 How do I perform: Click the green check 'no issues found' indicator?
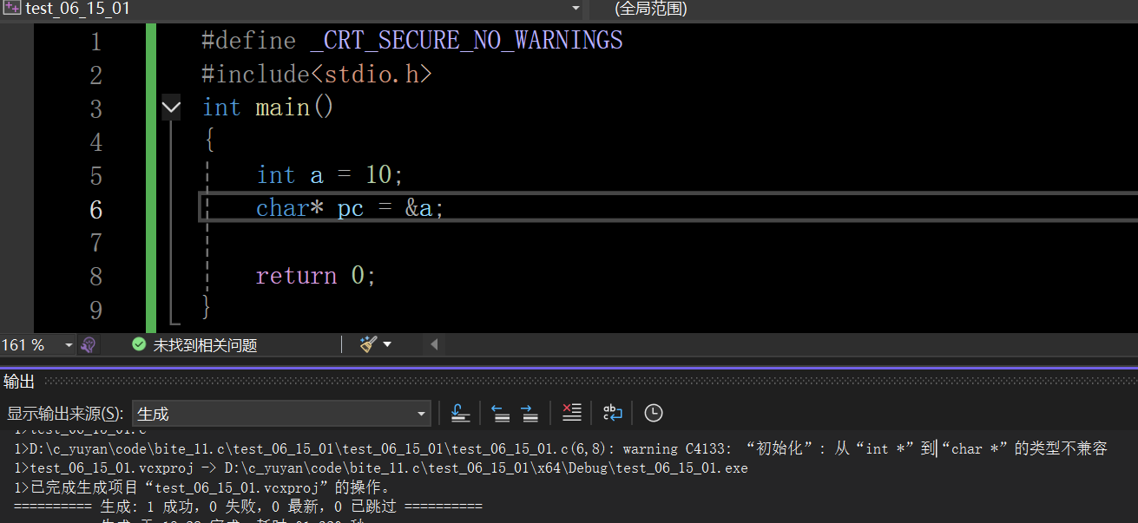click(139, 344)
